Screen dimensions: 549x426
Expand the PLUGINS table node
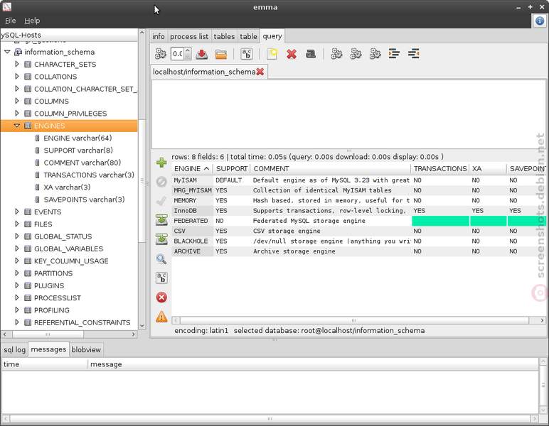(17, 285)
